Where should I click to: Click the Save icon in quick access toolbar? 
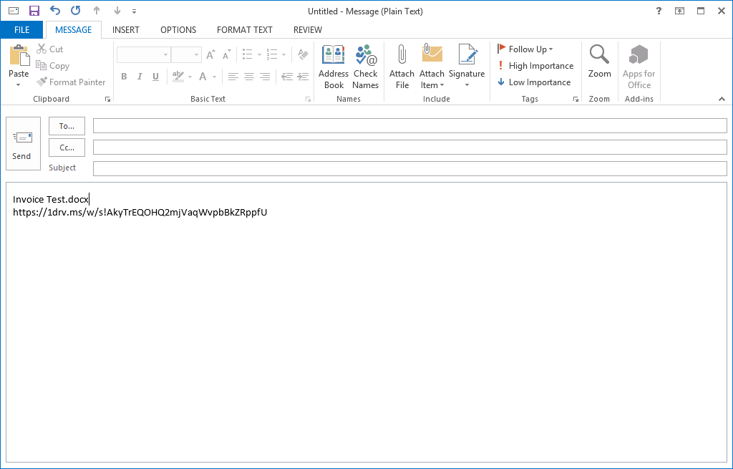point(34,11)
